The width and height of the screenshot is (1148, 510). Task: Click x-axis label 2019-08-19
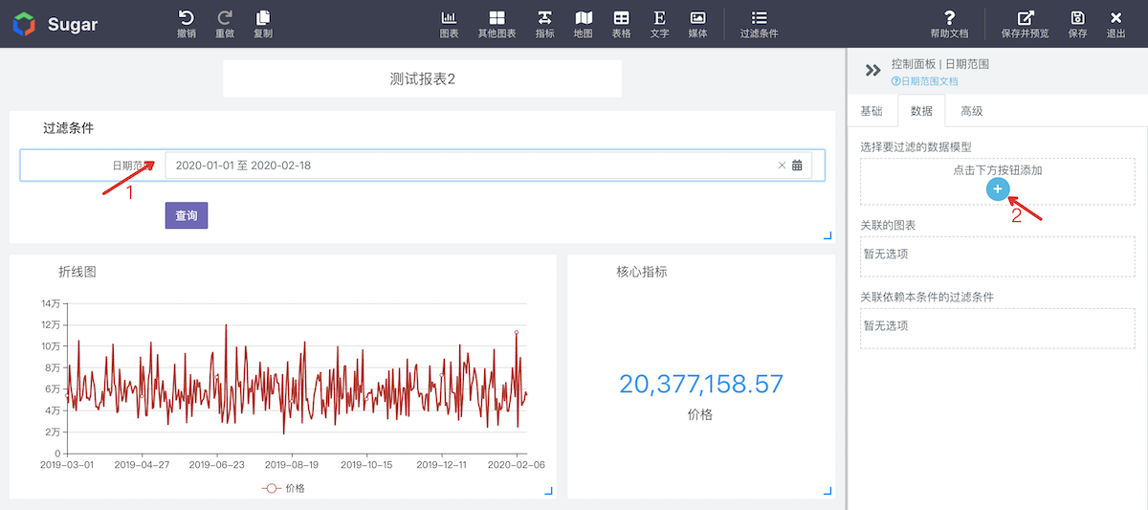(293, 465)
